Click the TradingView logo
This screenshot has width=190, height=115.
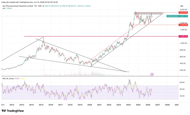point(13,111)
